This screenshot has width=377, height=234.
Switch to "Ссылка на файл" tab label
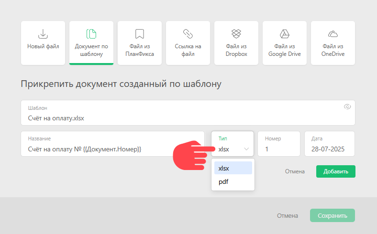coord(188,50)
